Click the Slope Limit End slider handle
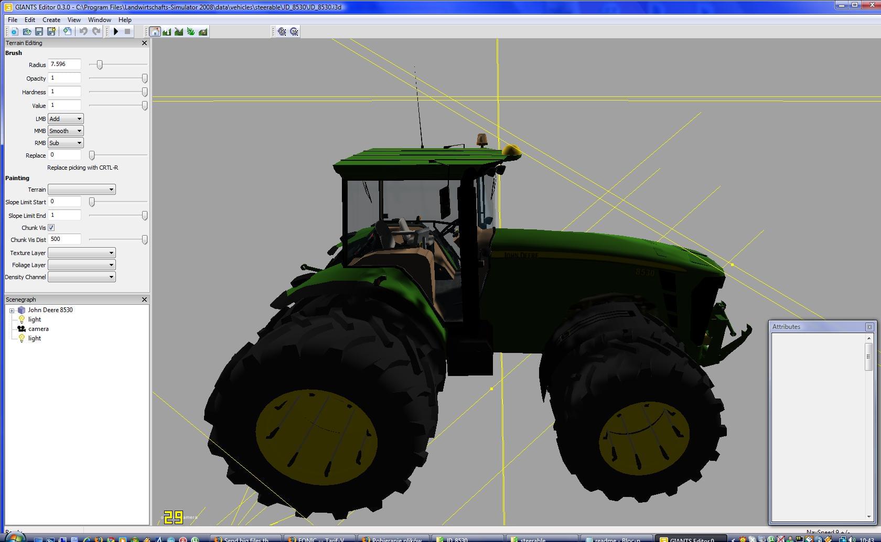This screenshot has width=881, height=542. pyautogui.click(x=145, y=216)
